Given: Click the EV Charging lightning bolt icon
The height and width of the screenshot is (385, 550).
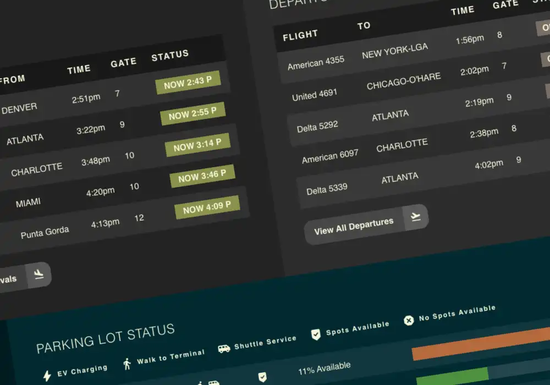Looking at the screenshot, I should pyautogui.click(x=47, y=376).
